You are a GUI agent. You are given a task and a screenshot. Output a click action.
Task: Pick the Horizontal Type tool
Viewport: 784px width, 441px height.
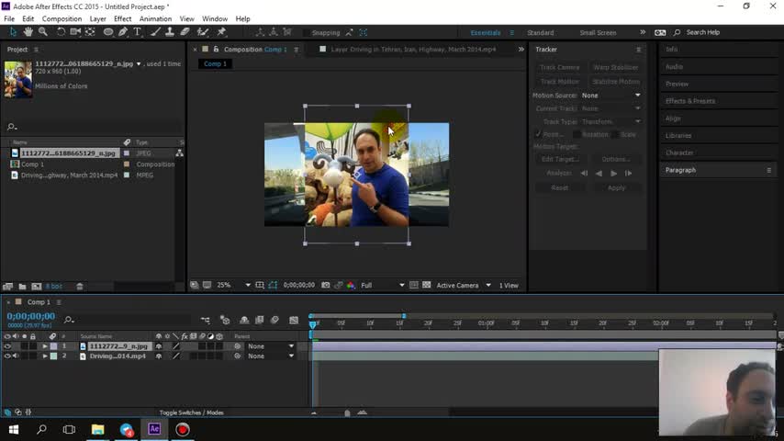click(x=138, y=32)
